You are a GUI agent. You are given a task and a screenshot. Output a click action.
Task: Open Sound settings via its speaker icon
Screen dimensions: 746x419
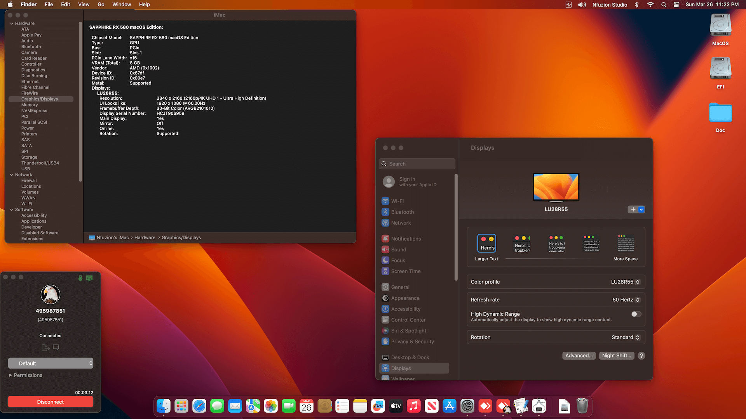point(385,249)
